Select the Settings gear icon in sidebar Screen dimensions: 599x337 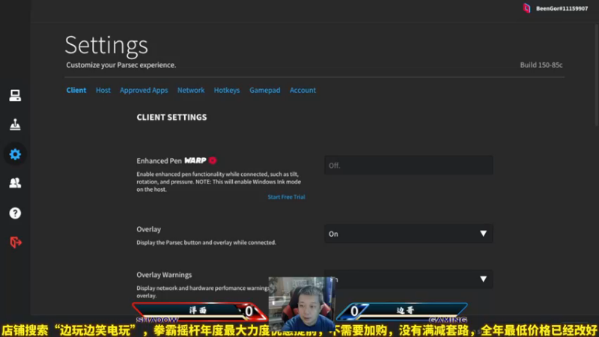15,154
